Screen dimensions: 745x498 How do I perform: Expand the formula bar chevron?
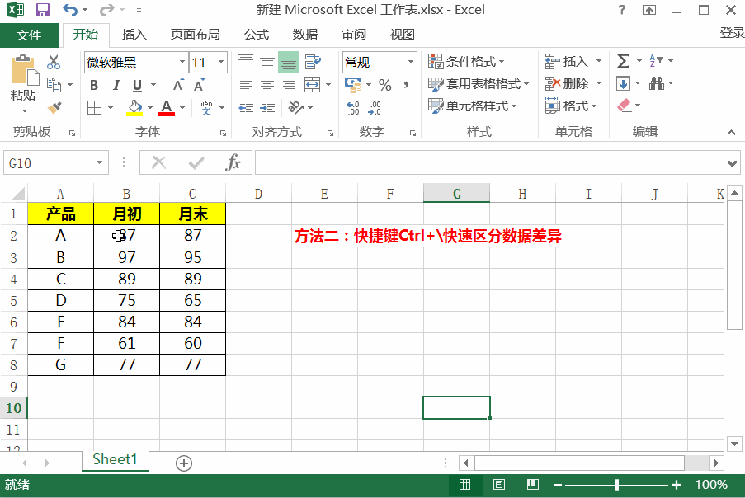[732, 164]
